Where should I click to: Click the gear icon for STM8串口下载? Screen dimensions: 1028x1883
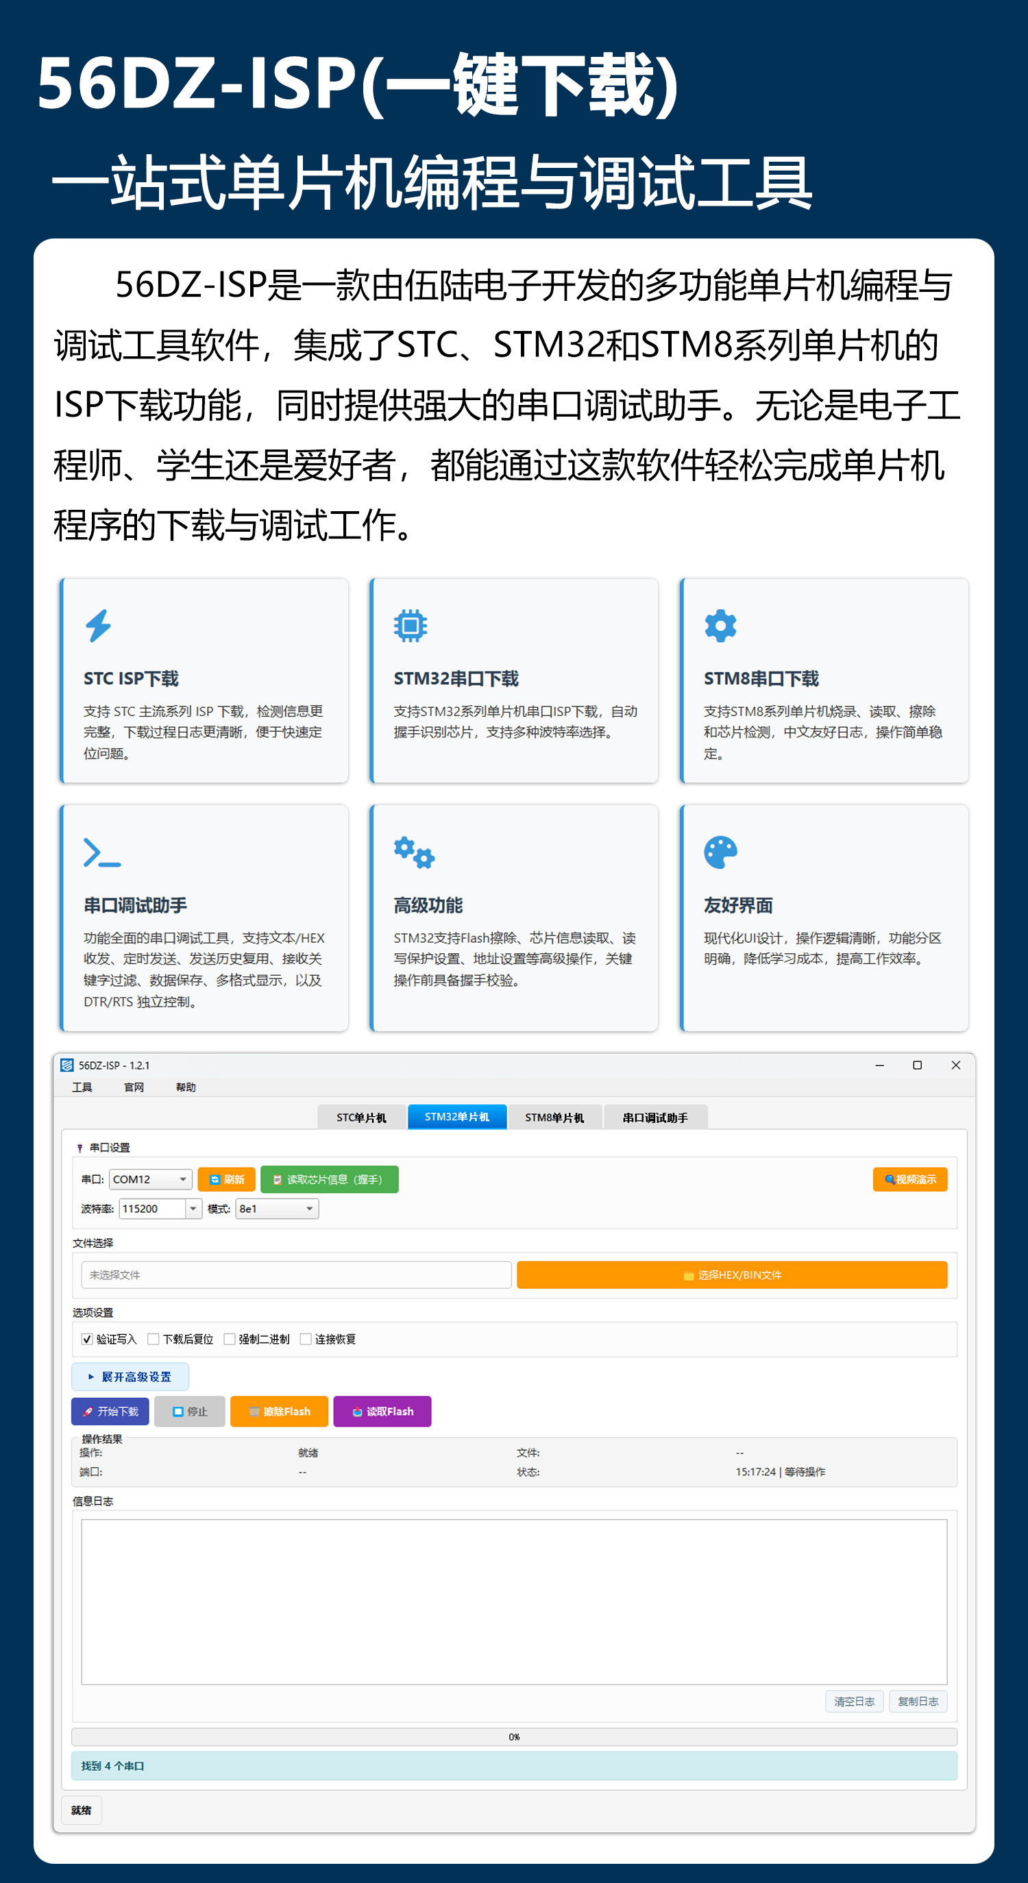point(720,626)
